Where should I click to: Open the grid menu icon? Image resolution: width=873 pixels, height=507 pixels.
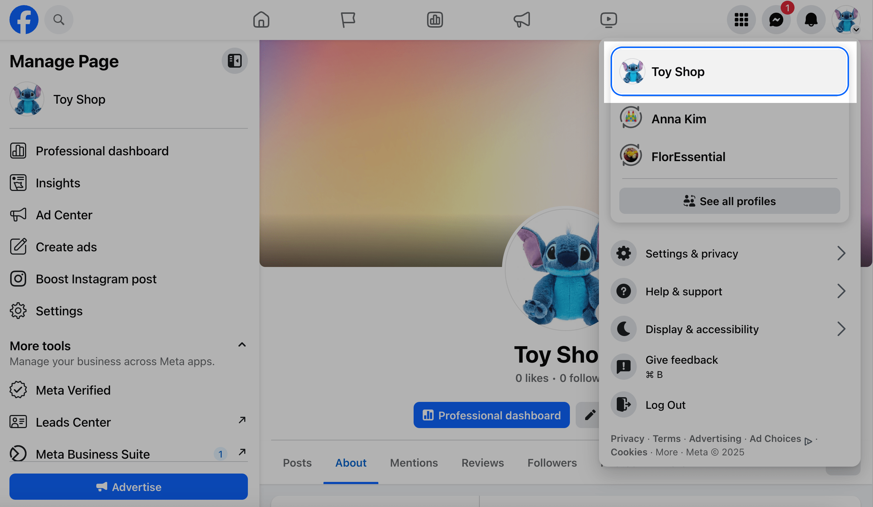pos(741,20)
